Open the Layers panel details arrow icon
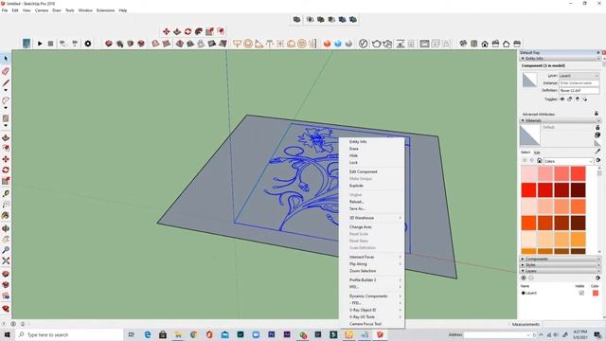The image size is (606, 341). tap(597, 278)
